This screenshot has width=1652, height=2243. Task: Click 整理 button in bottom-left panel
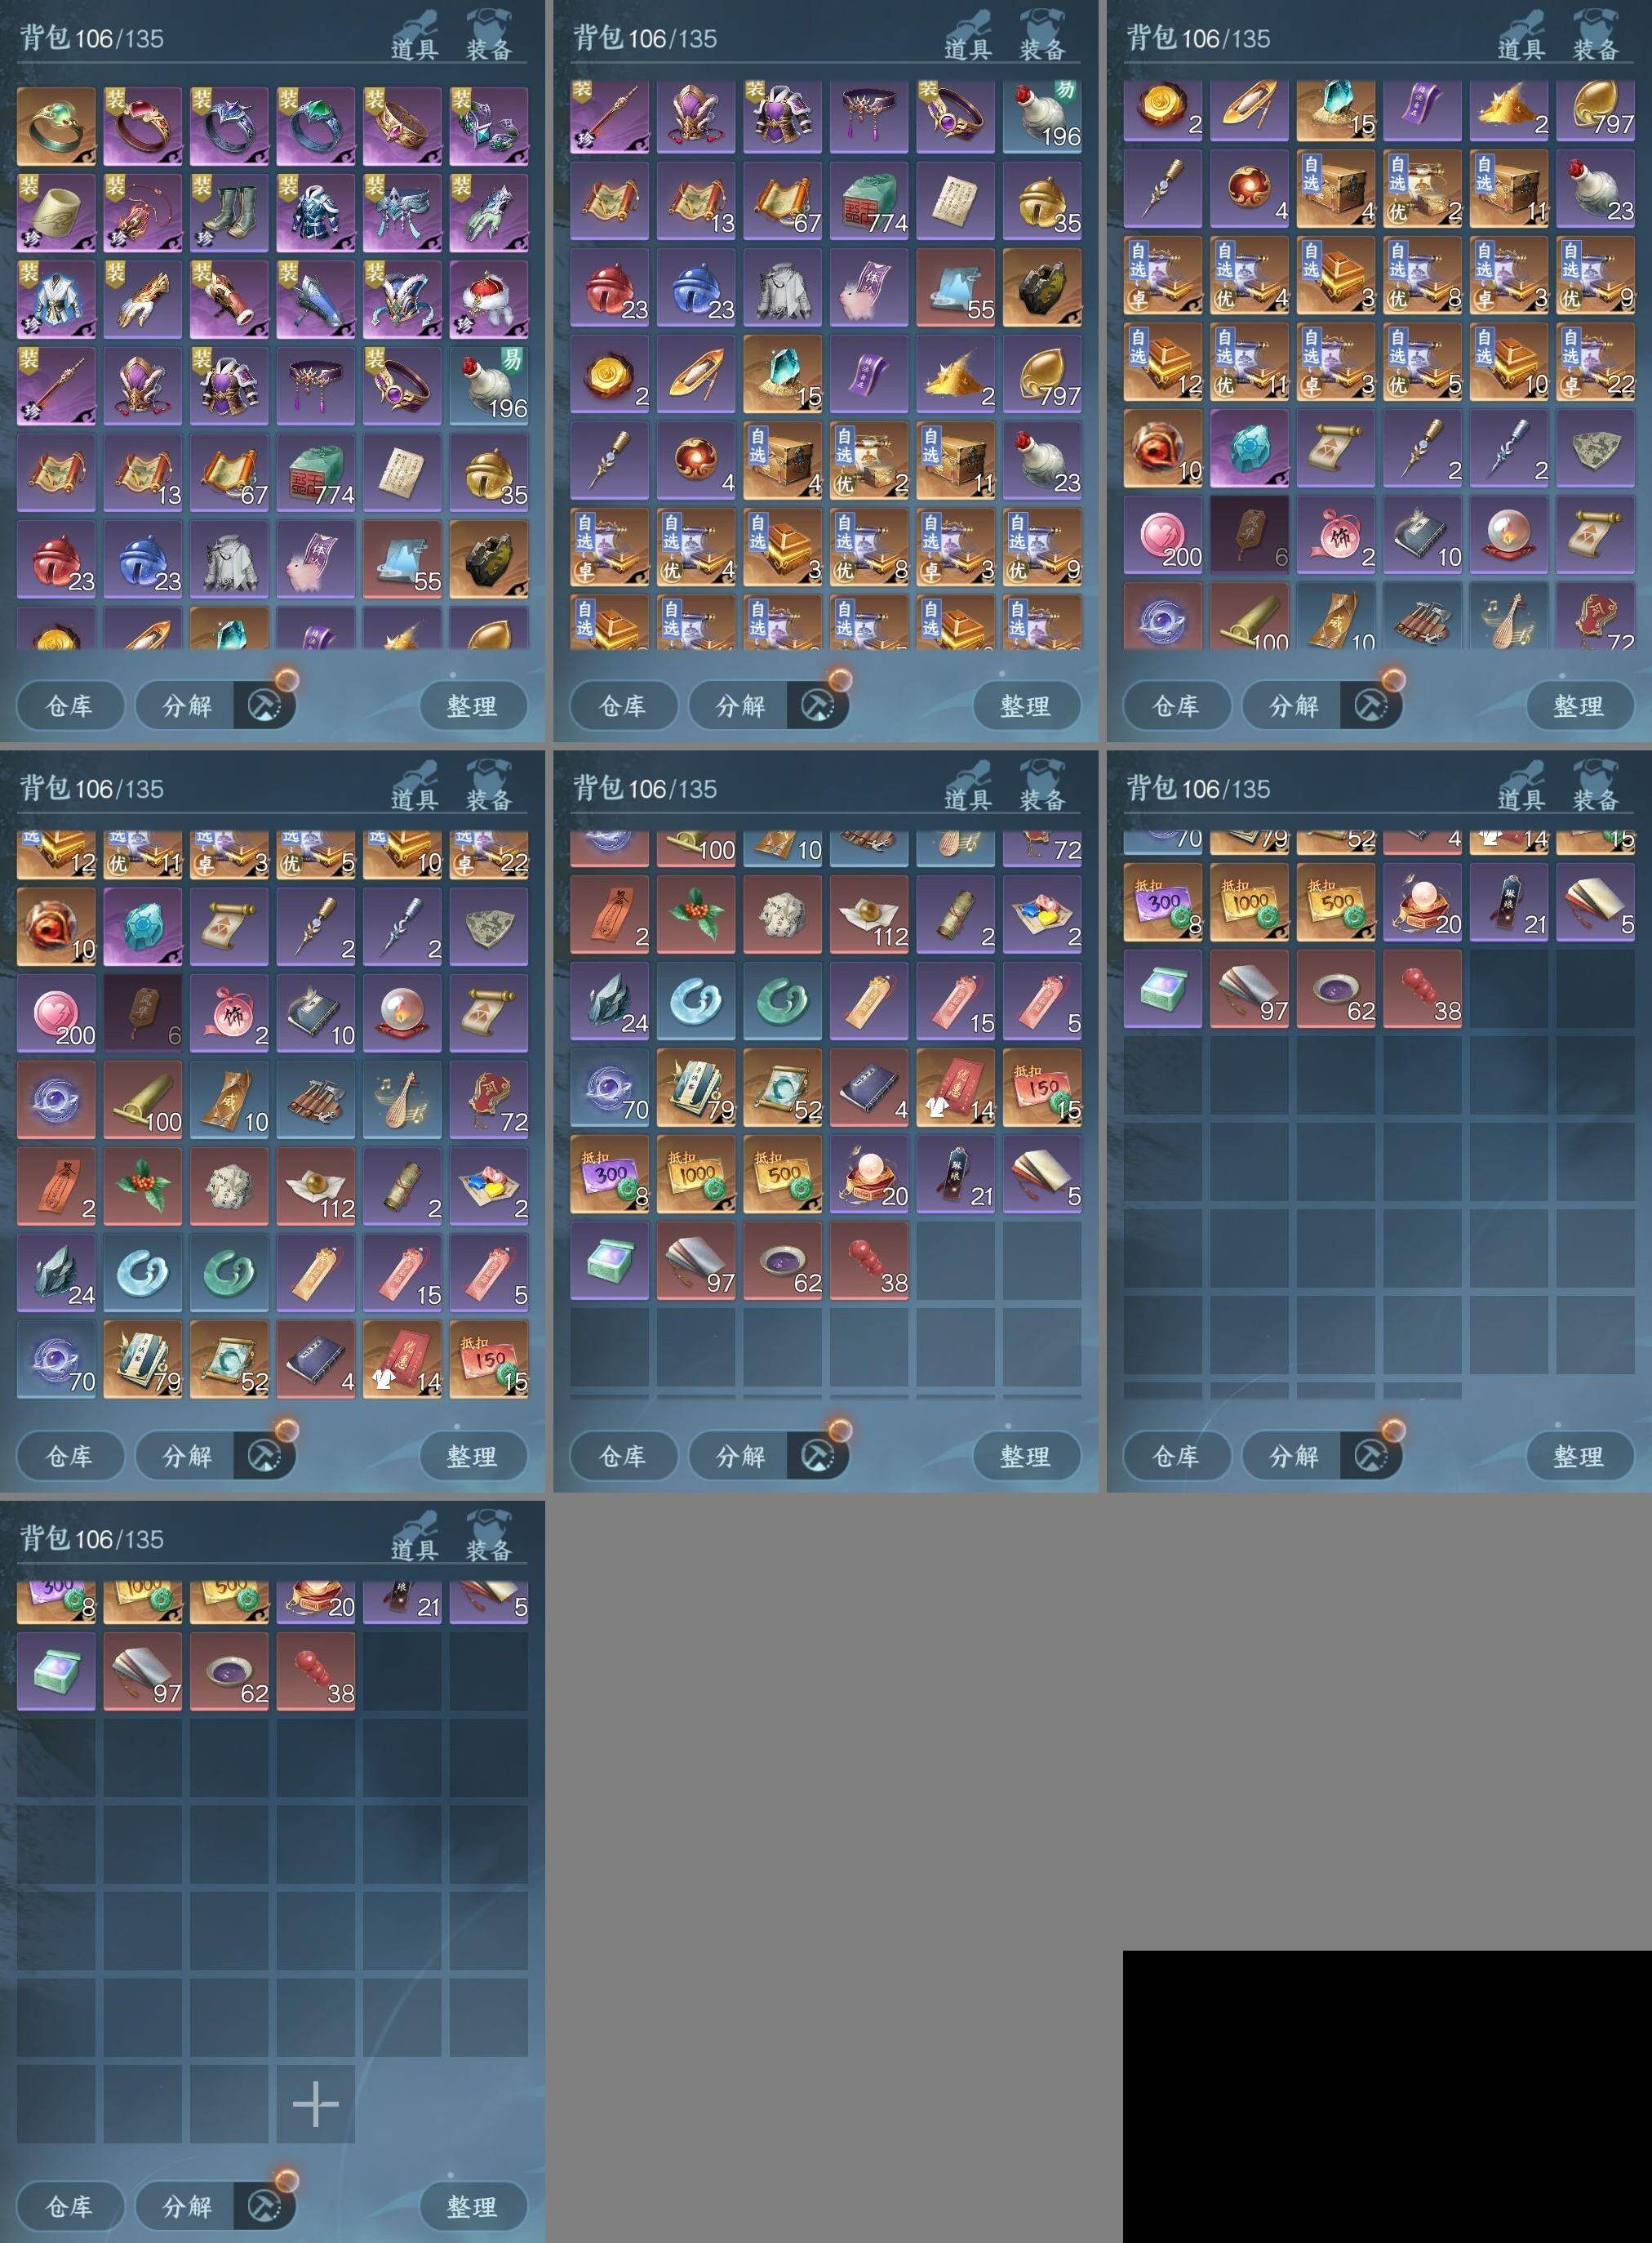[473, 2206]
